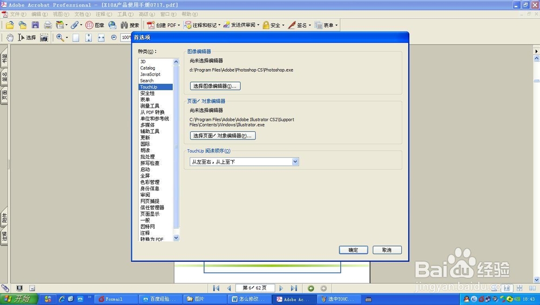This screenshot has height=305, width=540.
Task: Select the Zoom In magnifier tool
Action: 60,38
